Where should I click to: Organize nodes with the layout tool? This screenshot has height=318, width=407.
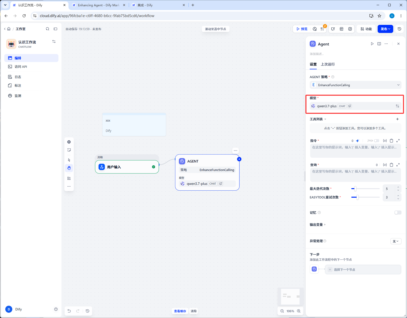click(x=69, y=178)
